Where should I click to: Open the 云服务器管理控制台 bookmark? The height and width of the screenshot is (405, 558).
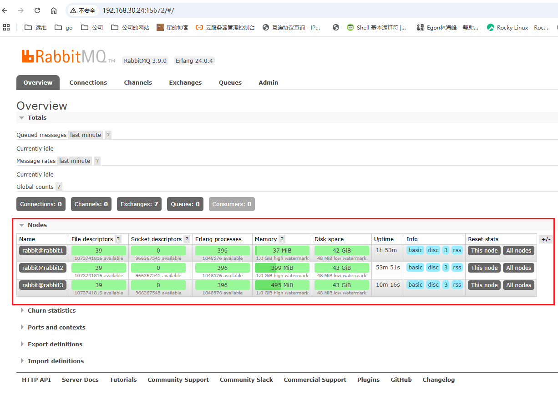click(x=225, y=27)
